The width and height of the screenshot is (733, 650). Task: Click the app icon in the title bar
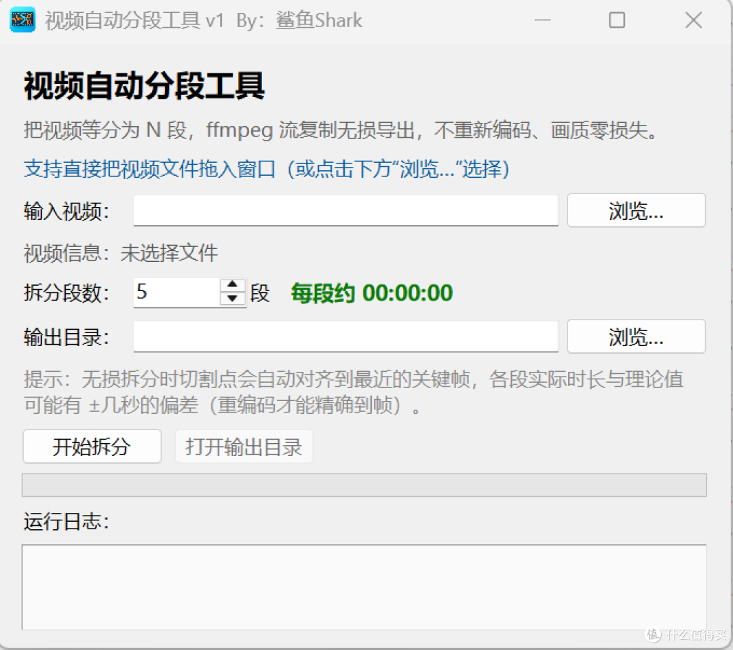point(22,20)
